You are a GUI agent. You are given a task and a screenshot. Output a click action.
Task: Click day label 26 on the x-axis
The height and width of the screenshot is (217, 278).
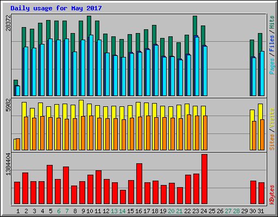220,211
